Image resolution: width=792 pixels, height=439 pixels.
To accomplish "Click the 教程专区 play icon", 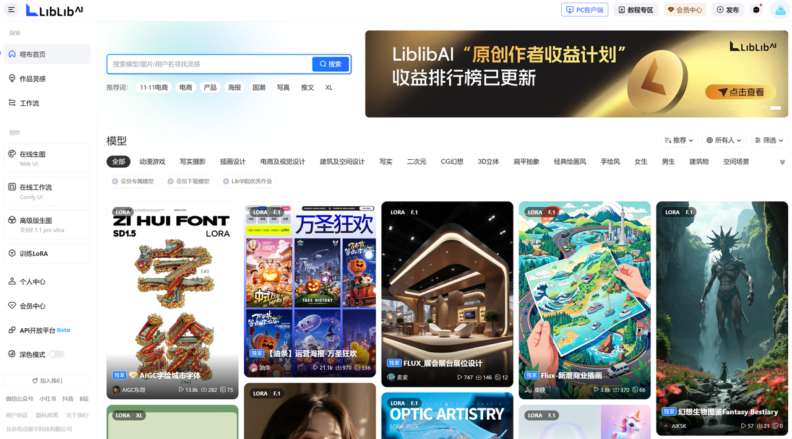I will [x=622, y=10].
